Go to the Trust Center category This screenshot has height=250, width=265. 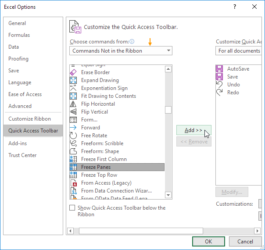tap(22, 155)
